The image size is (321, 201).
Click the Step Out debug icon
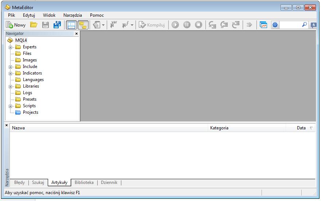(x=236, y=25)
